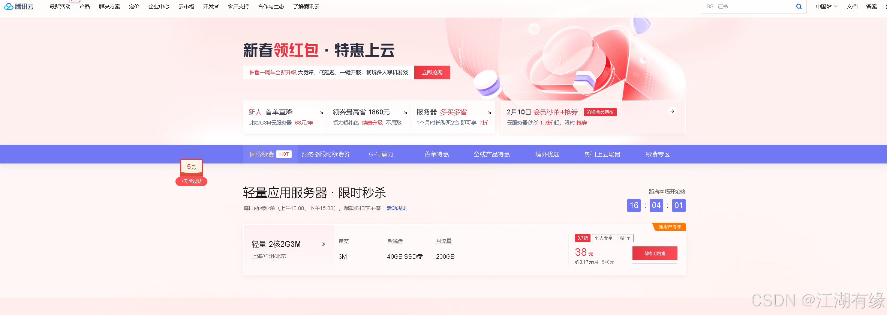Click the 40GB SSD盘 system disk value
887x315 pixels.
pos(405,256)
